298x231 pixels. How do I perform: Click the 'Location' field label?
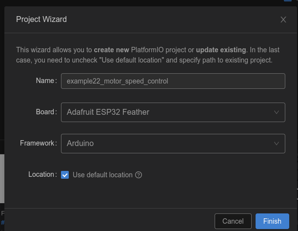pyautogui.click(x=41, y=174)
